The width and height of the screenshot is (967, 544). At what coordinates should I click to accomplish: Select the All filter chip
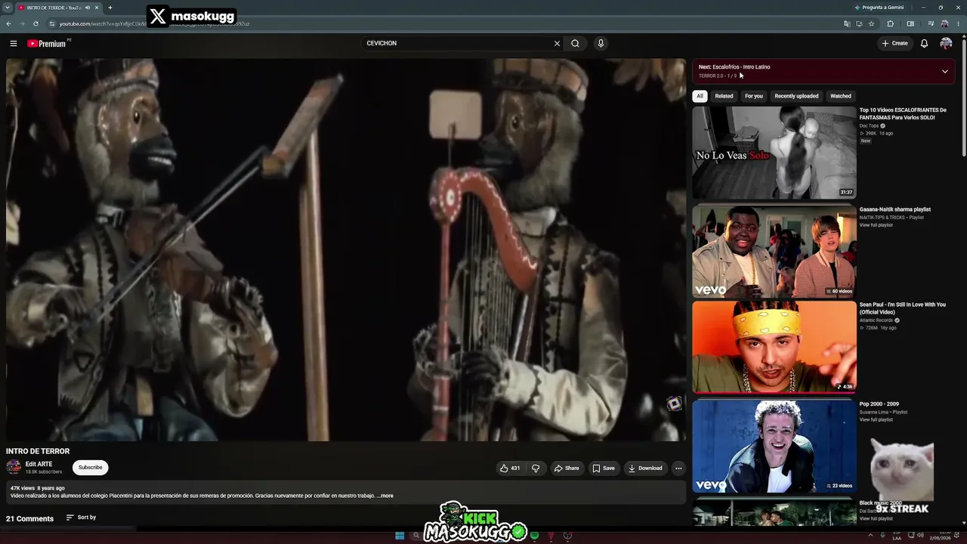(700, 96)
